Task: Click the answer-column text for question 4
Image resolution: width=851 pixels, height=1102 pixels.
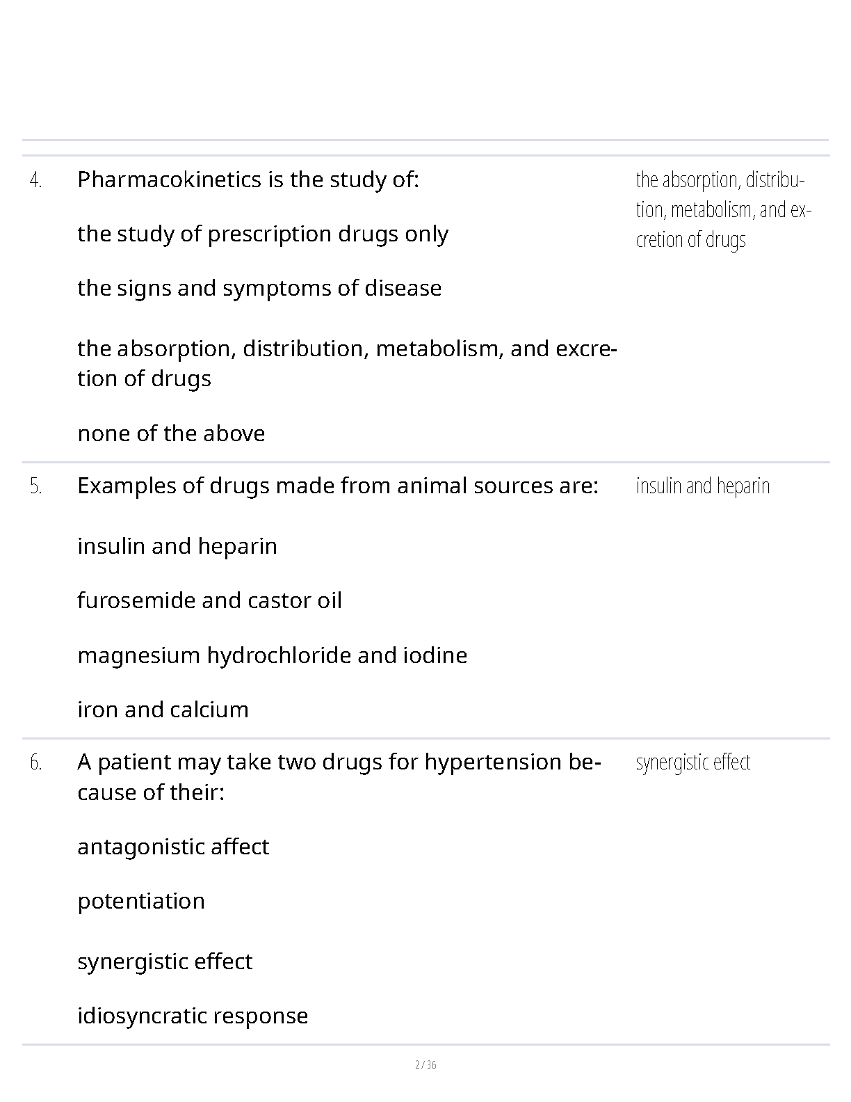Action: tap(722, 209)
